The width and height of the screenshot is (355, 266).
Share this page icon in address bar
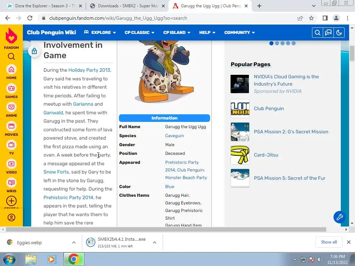pos(300,18)
